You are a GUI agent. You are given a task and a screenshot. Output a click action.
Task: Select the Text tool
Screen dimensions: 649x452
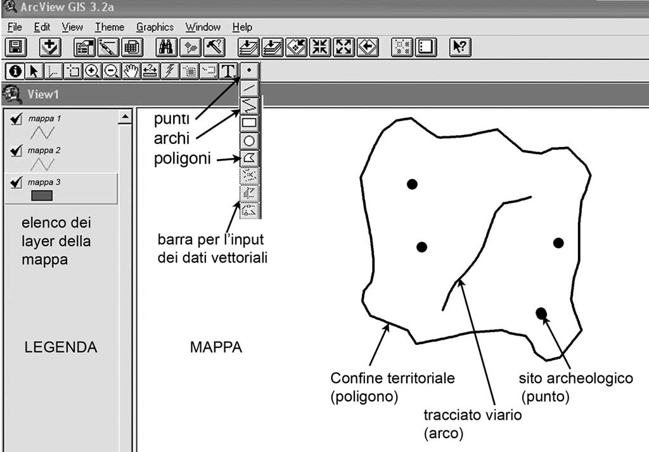click(x=228, y=71)
